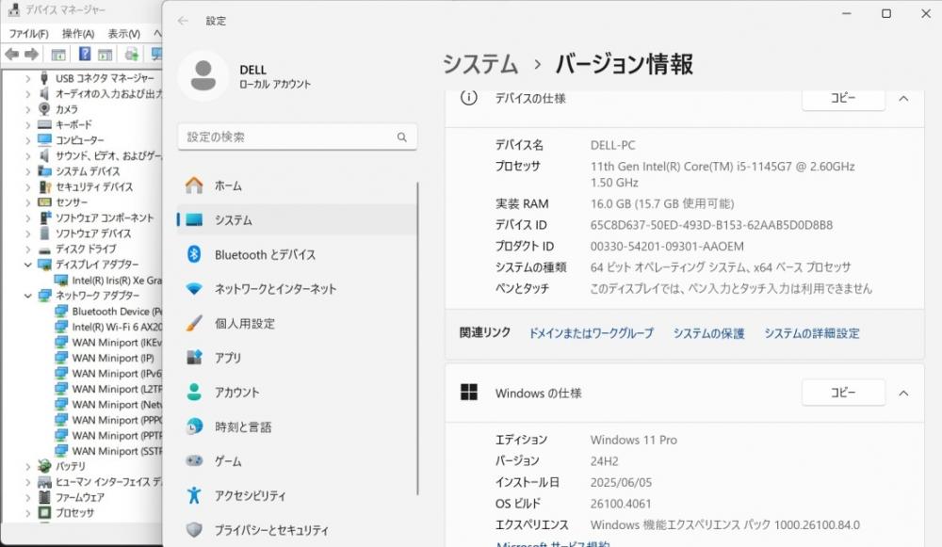Select プロセッサ tree row in Device Manager
The height and width of the screenshot is (547, 942).
[66, 513]
